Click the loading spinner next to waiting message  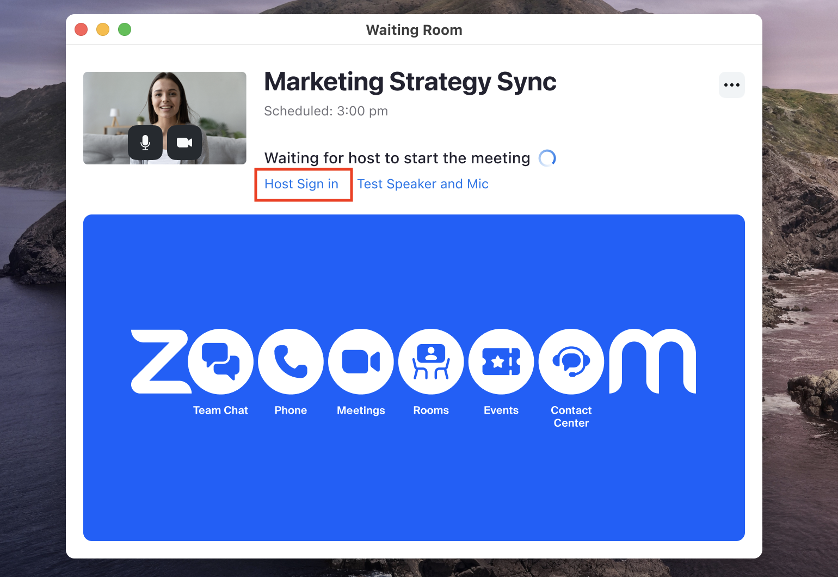[x=547, y=158]
